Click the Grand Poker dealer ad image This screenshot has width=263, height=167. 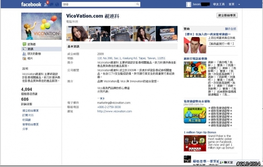[x=195, y=143]
